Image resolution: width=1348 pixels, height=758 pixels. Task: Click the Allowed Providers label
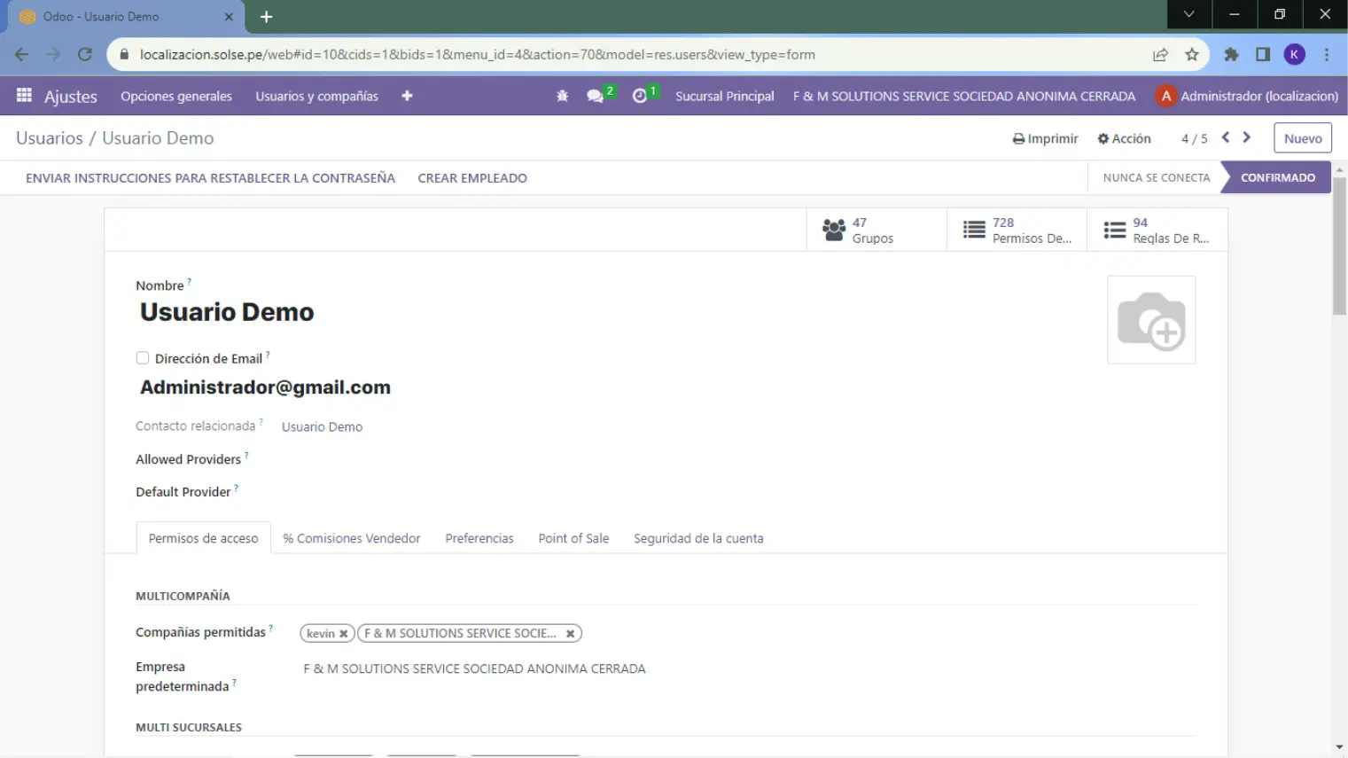188,459
